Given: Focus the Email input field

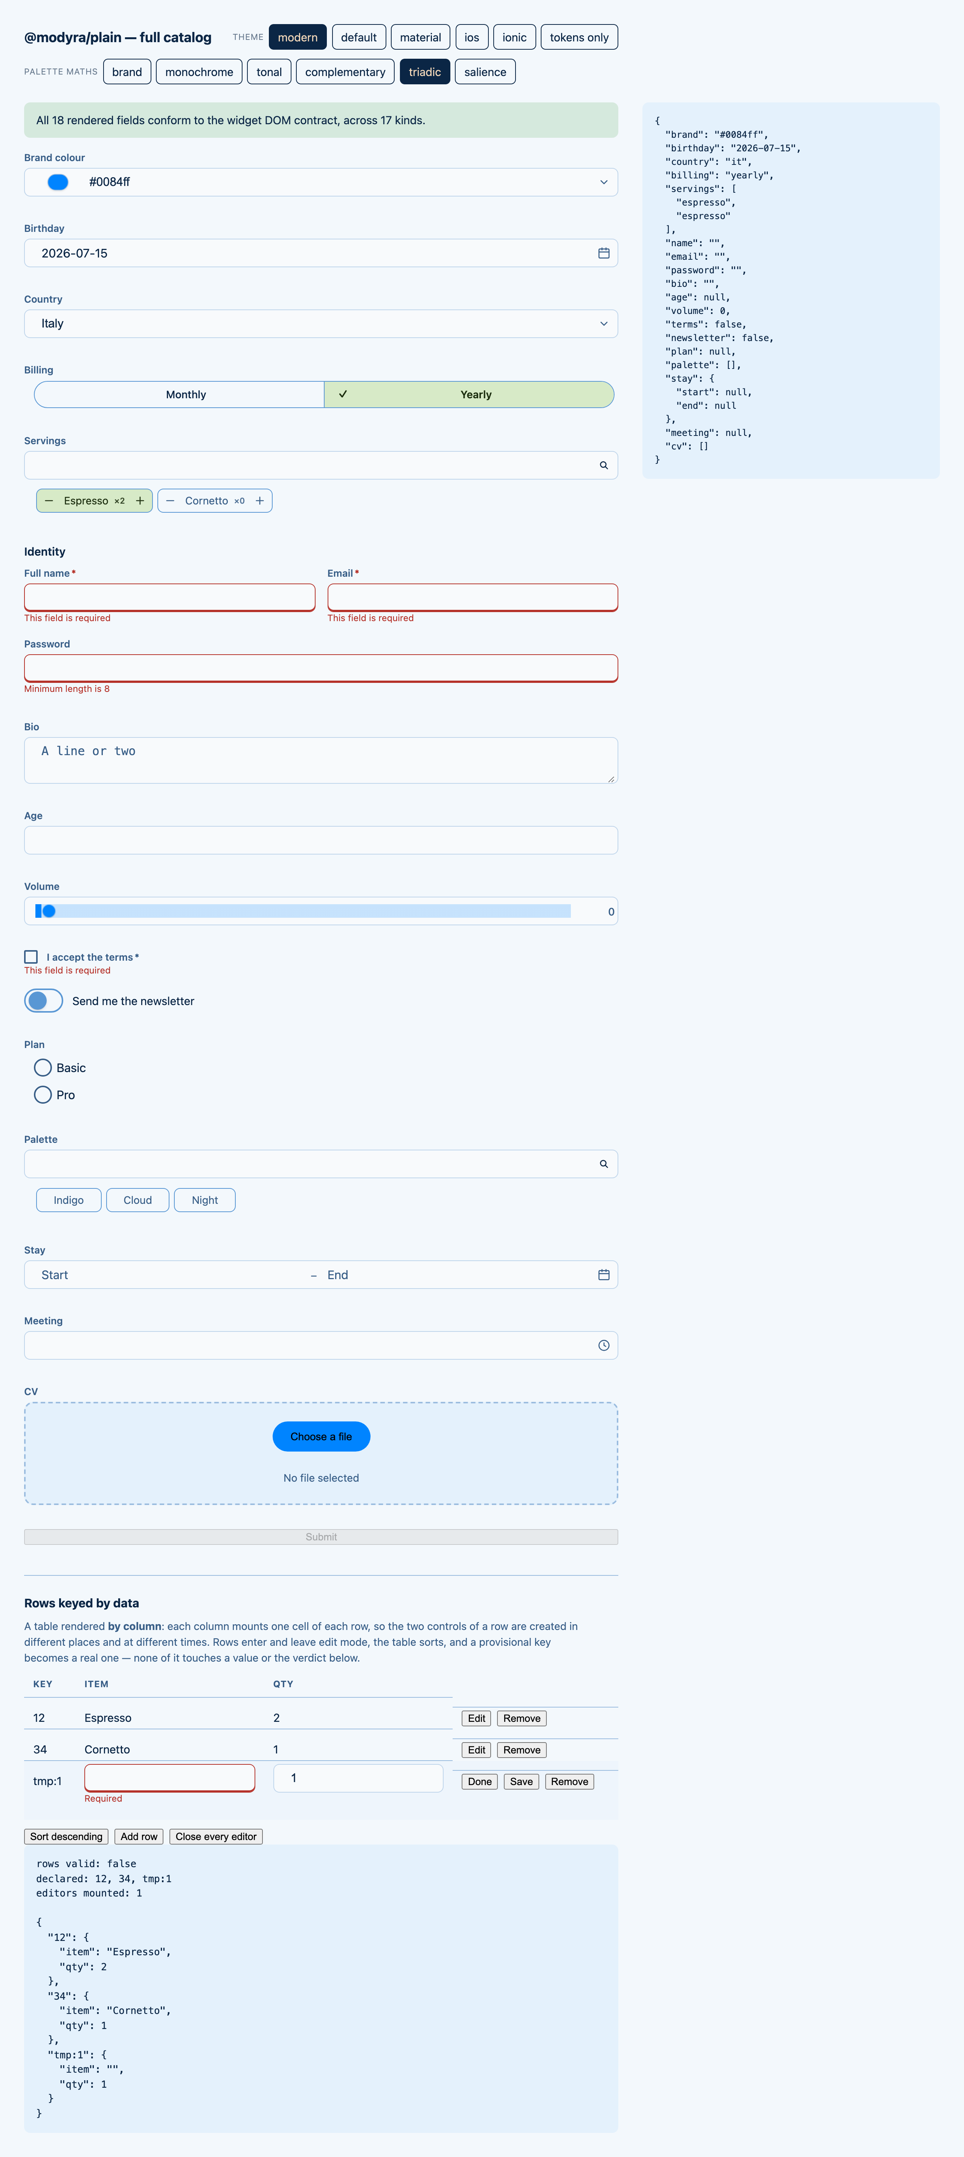Looking at the screenshot, I should point(472,597).
